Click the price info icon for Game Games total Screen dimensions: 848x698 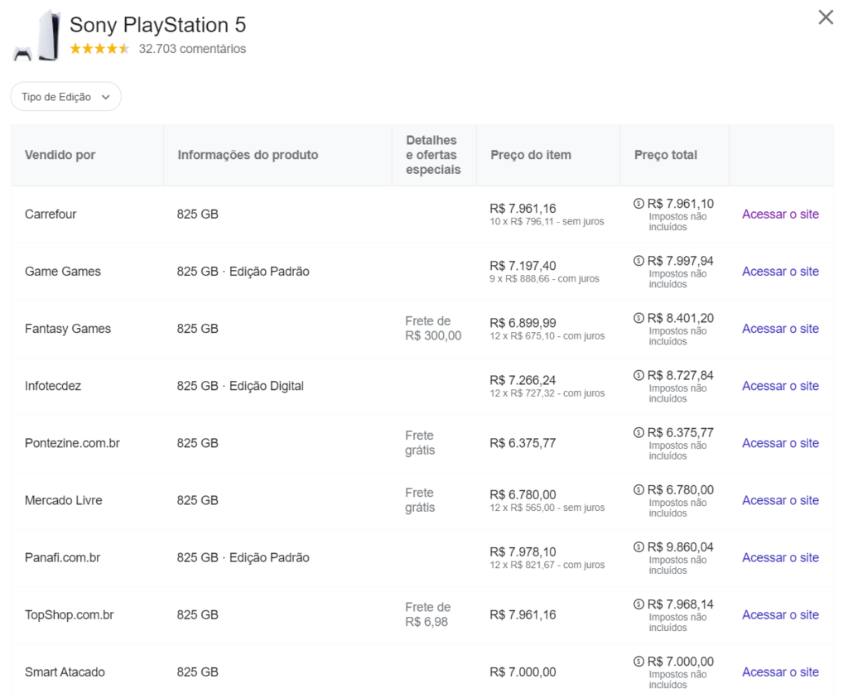pyautogui.click(x=638, y=261)
